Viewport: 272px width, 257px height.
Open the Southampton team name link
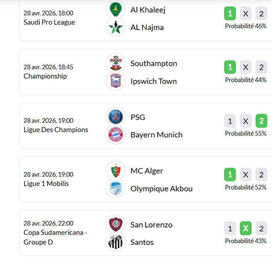(154, 64)
